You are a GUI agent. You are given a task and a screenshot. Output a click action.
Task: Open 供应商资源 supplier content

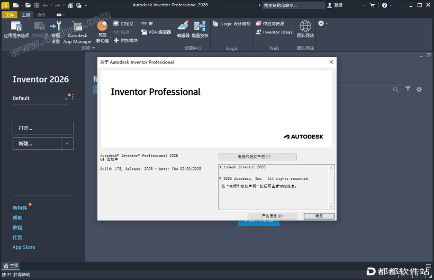click(x=270, y=24)
